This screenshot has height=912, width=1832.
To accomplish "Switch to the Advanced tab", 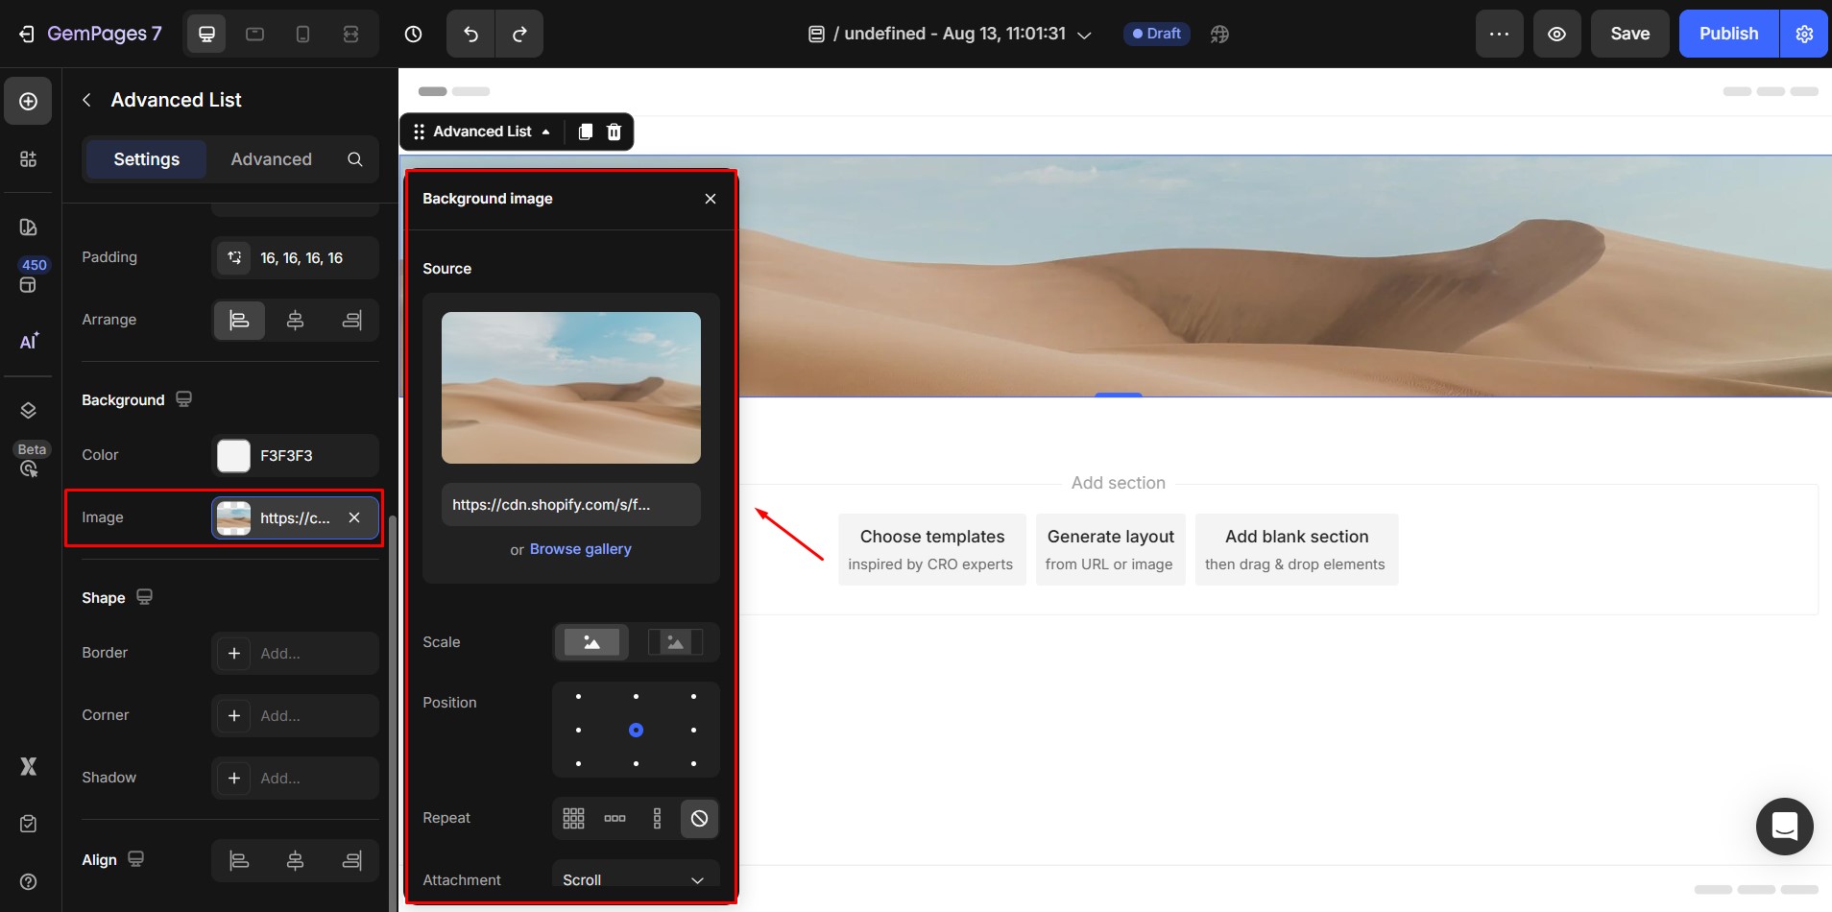I will [271, 159].
